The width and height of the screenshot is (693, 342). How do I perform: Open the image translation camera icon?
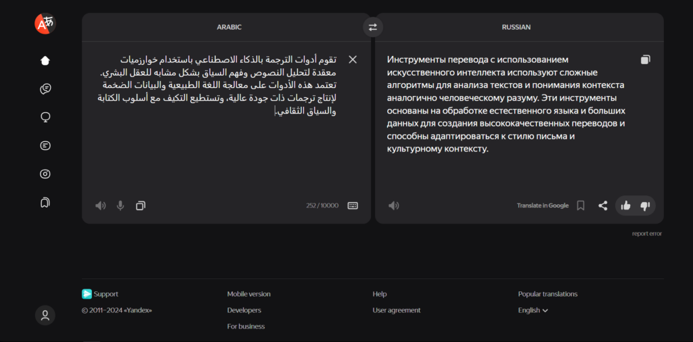coord(45,174)
